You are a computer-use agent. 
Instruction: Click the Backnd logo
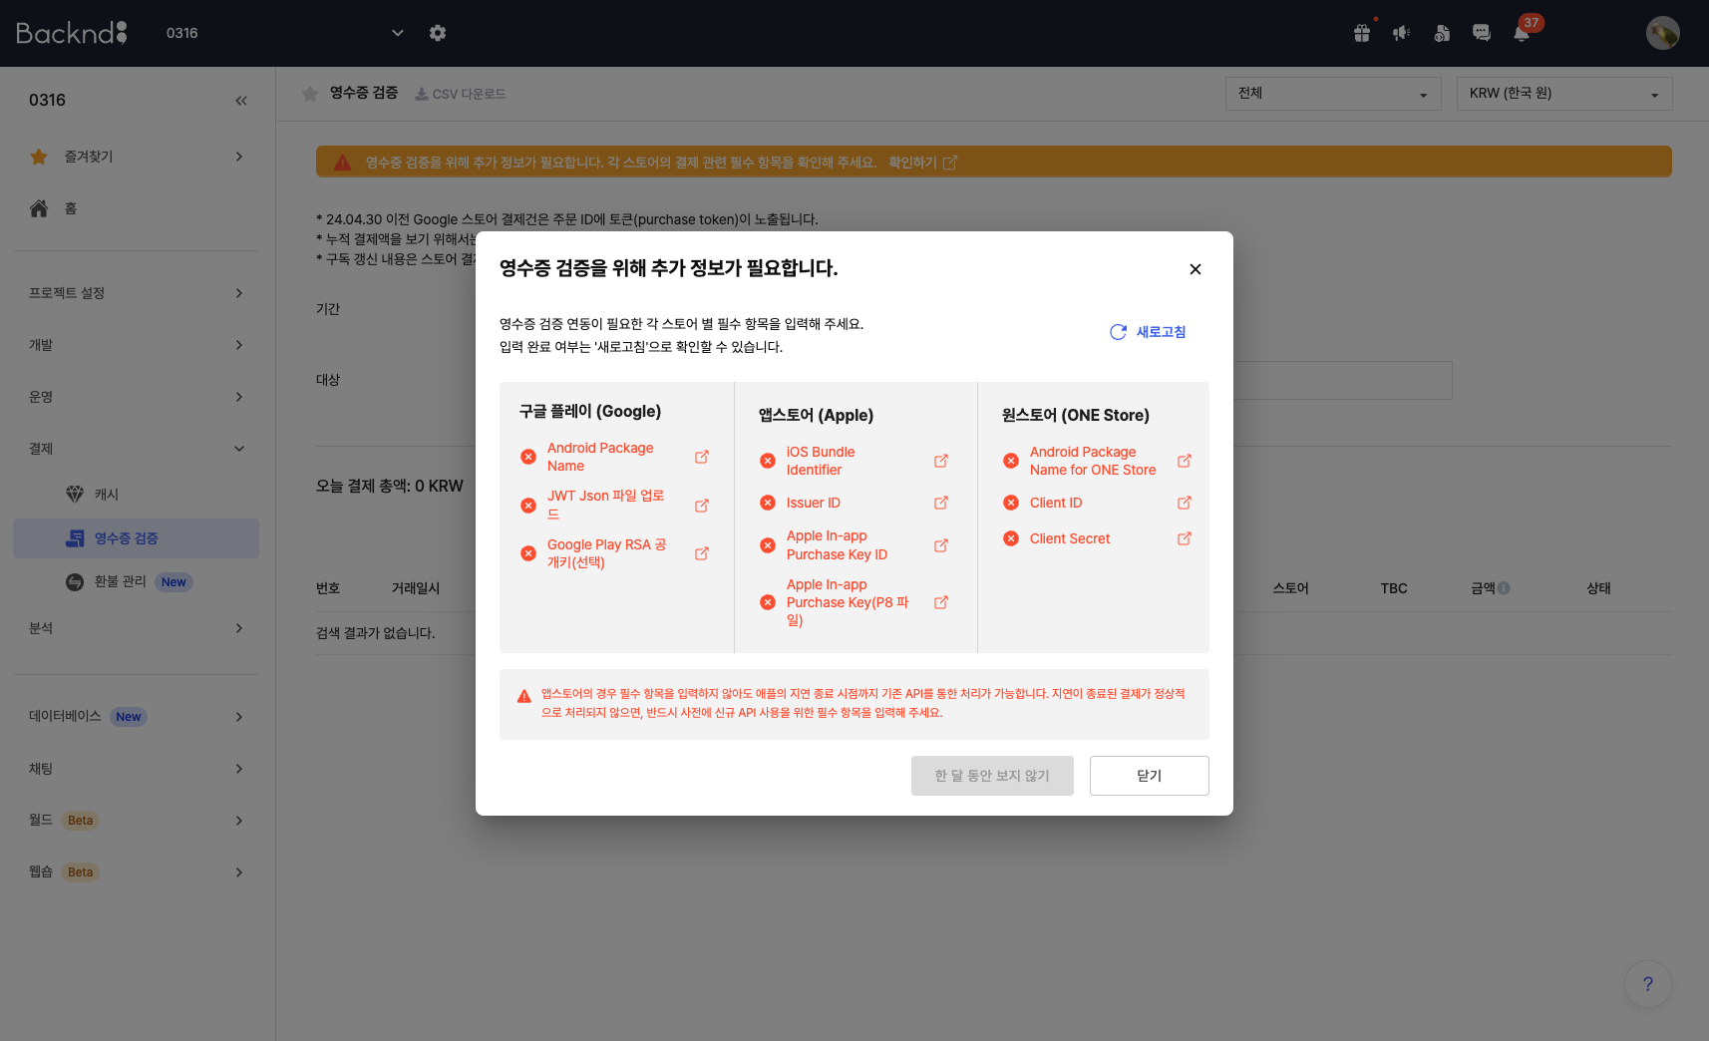pos(72,33)
